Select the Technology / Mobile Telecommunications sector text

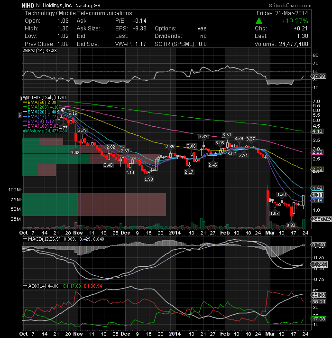pos(78,13)
